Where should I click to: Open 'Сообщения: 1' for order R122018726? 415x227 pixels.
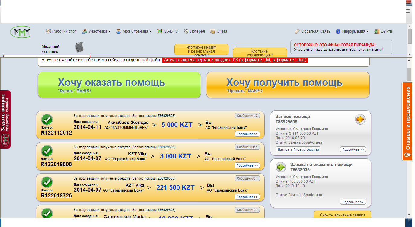point(247,178)
